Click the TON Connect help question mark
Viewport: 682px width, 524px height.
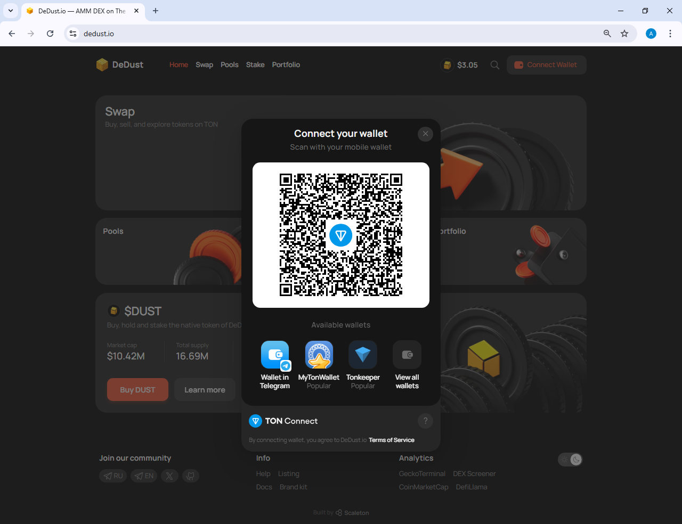tap(425, 421)
